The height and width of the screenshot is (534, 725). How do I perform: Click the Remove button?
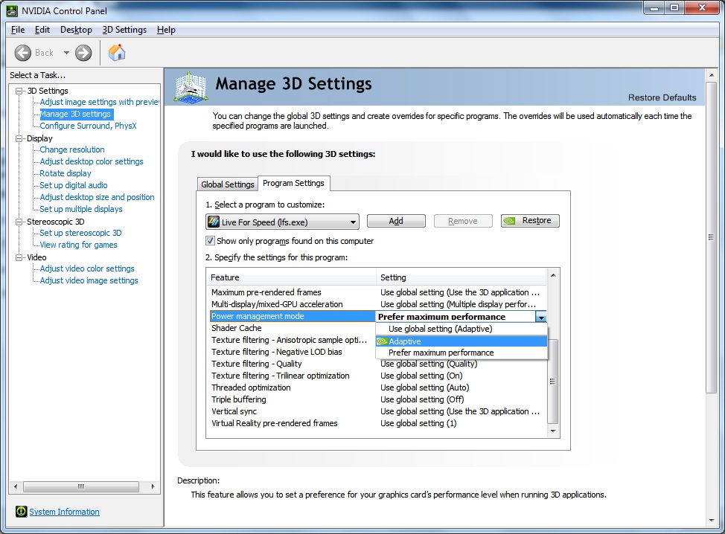click(x=463, y=221)
